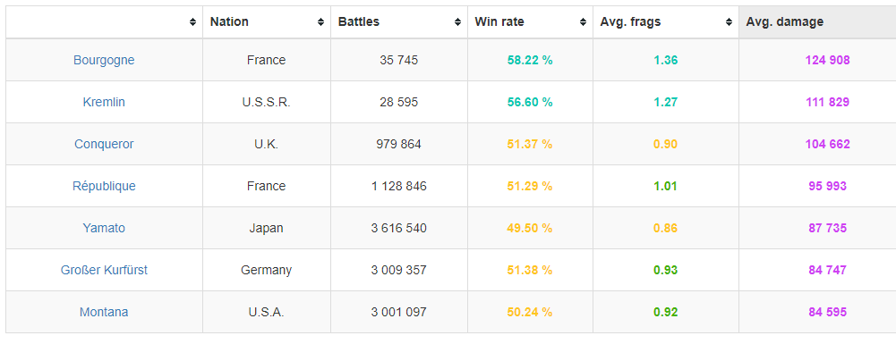Open the Montana ship link
Viewport: 896px width, 344px height.
coord(104,312)
